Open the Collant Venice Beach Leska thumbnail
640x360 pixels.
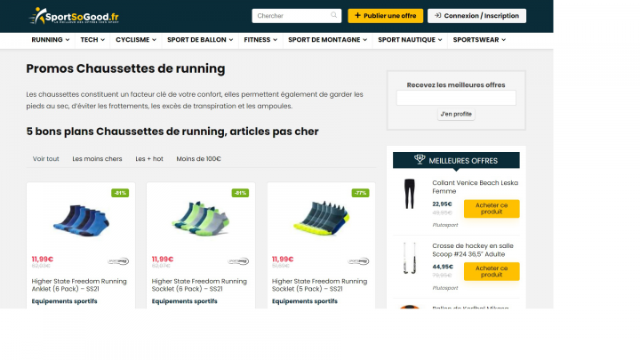pos(410,194)
